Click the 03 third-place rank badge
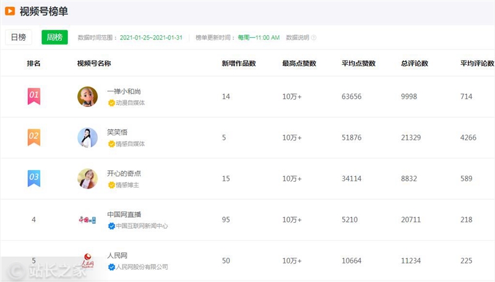 tap(34, 178)
